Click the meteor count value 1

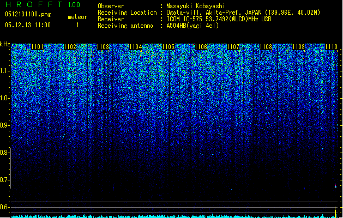77,25
